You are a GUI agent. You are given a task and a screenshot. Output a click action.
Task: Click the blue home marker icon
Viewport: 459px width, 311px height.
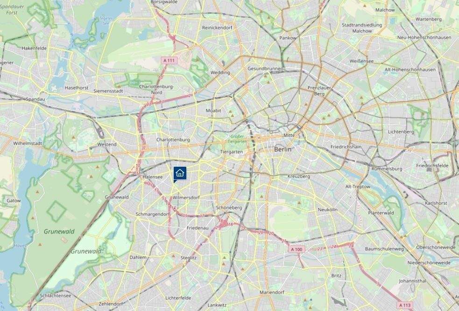pyautogui.click(x=180, y=173)
